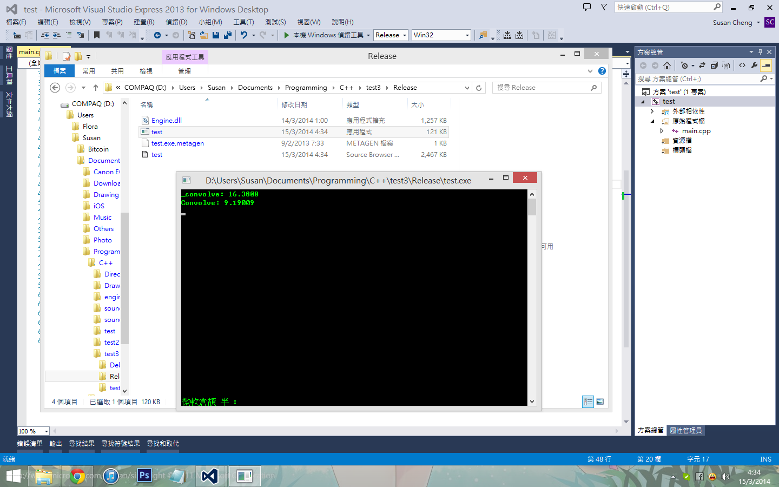This screenshot has width=779, height=487.
Task: Start debugging with the green play arrow
Action: tap(286, 35)
